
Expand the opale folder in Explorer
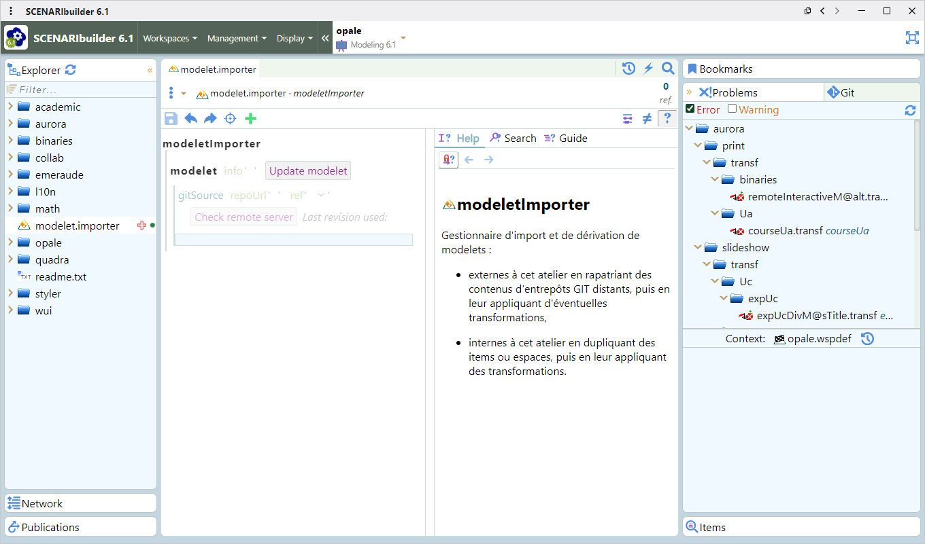(10, 242)
